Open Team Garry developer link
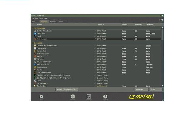 pos(150,34)
